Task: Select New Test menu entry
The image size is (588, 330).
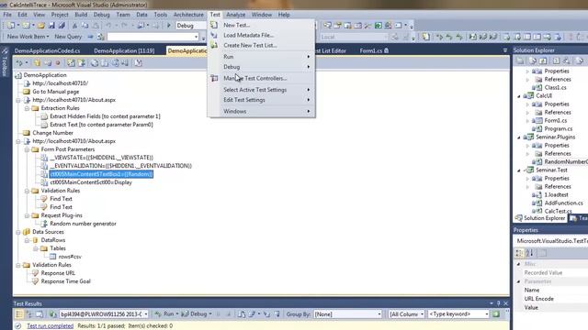Action: (x=262, y=25)
